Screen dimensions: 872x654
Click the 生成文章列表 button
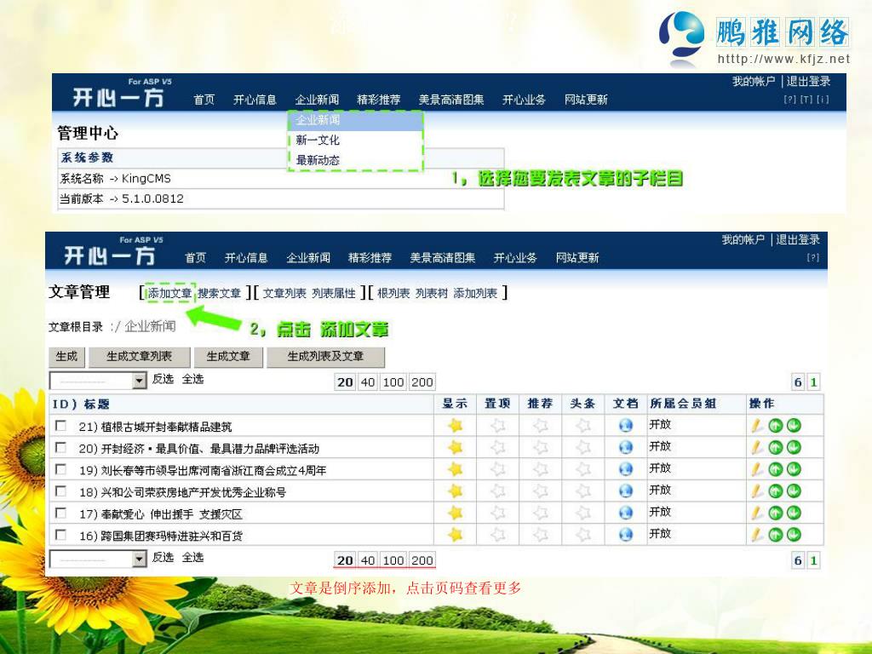(139, 357)
